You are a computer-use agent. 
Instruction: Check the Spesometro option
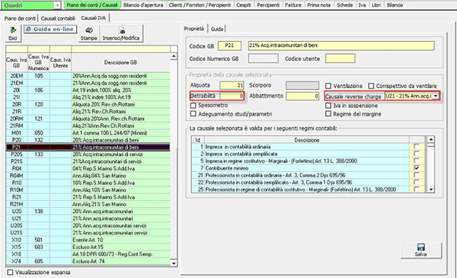coord(193,105)
